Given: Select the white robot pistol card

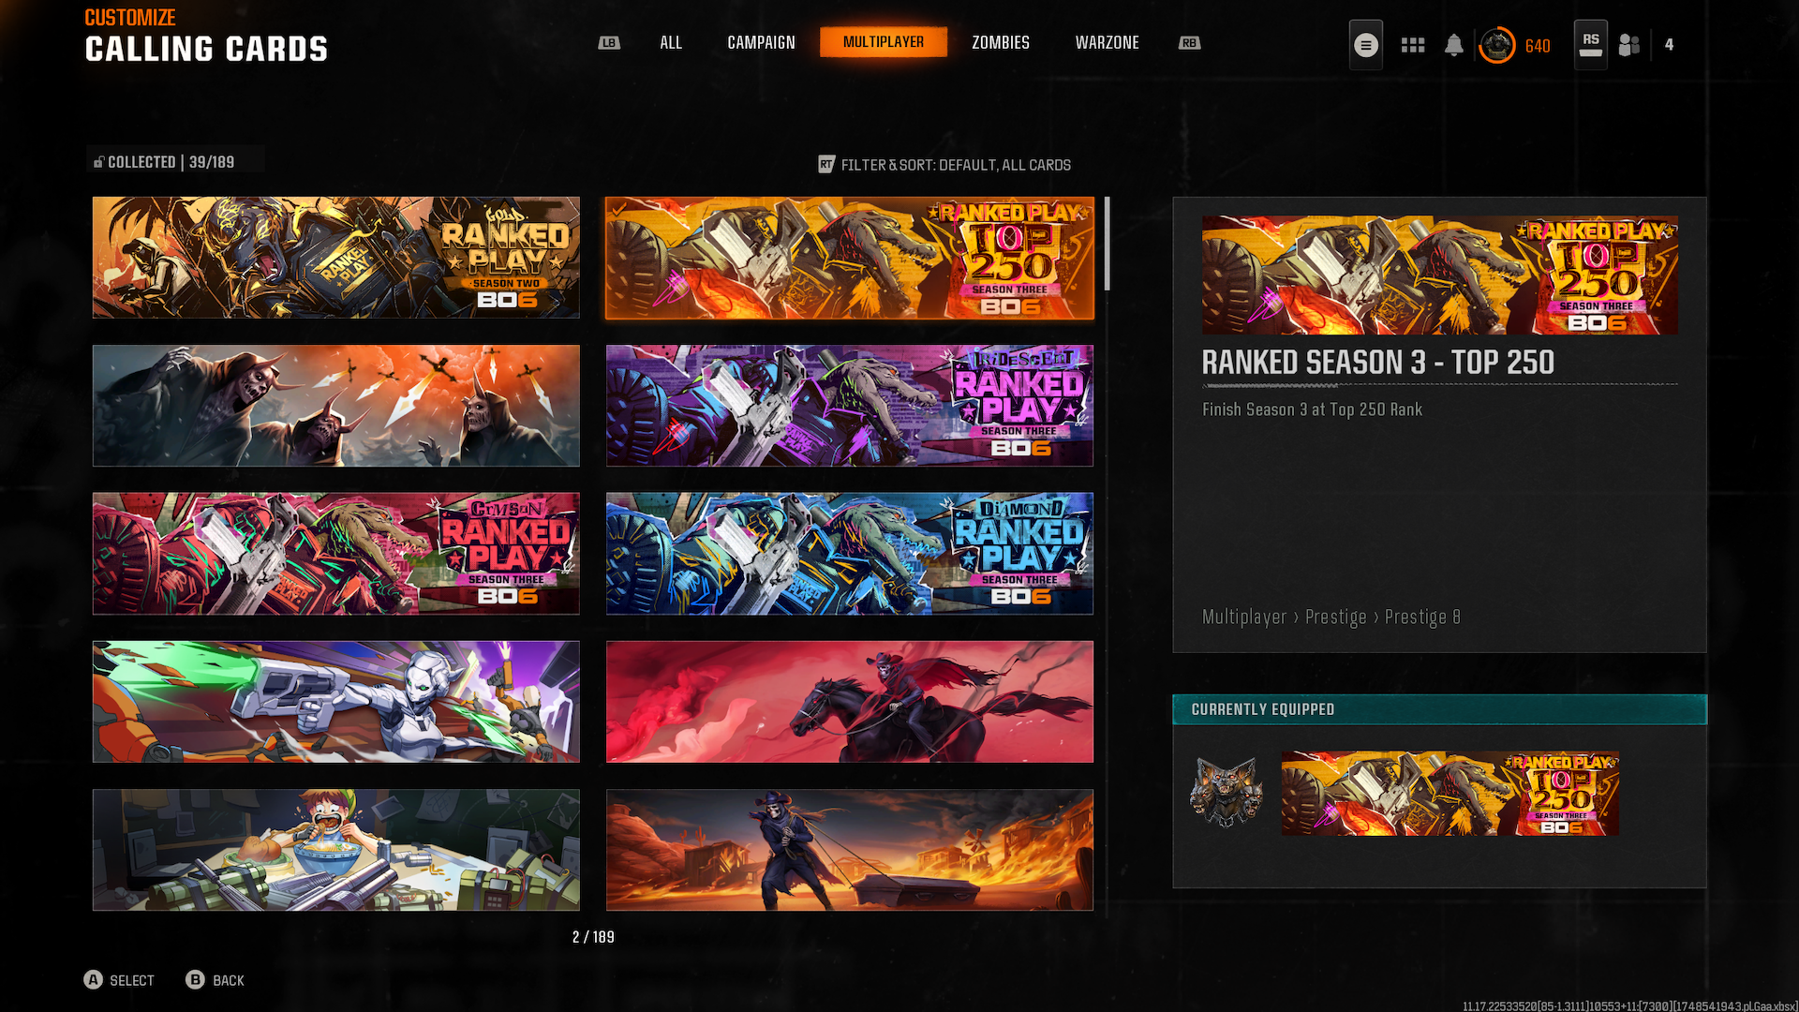Looking at the screenshot, I should pyautogui.click(x=336, y=702).
